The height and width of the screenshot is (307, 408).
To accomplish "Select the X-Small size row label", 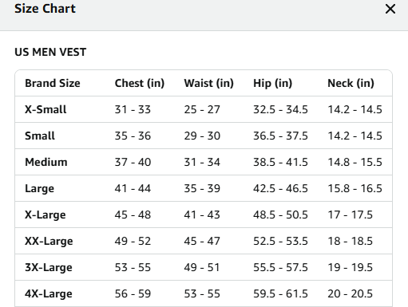I will (x=46, y=109).
